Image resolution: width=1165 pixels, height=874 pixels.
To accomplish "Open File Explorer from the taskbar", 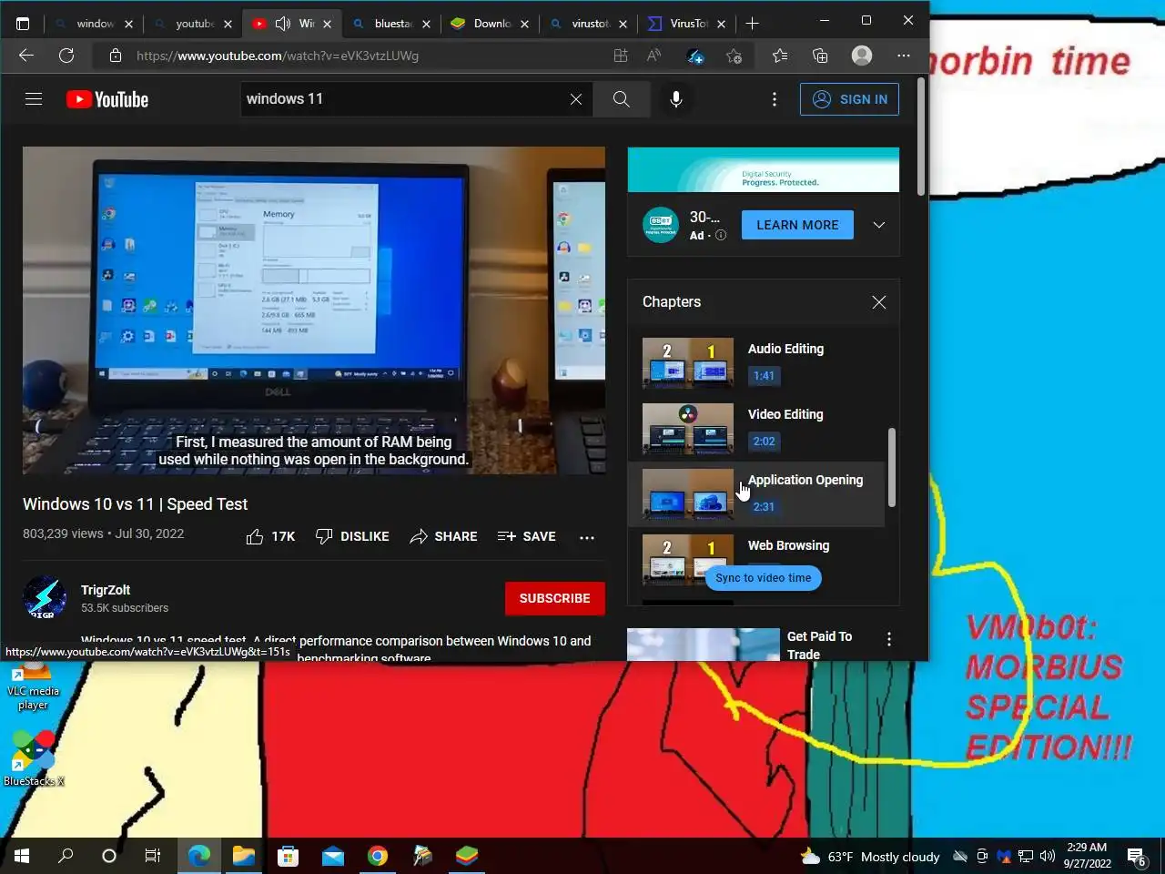I will coord(243,856).
